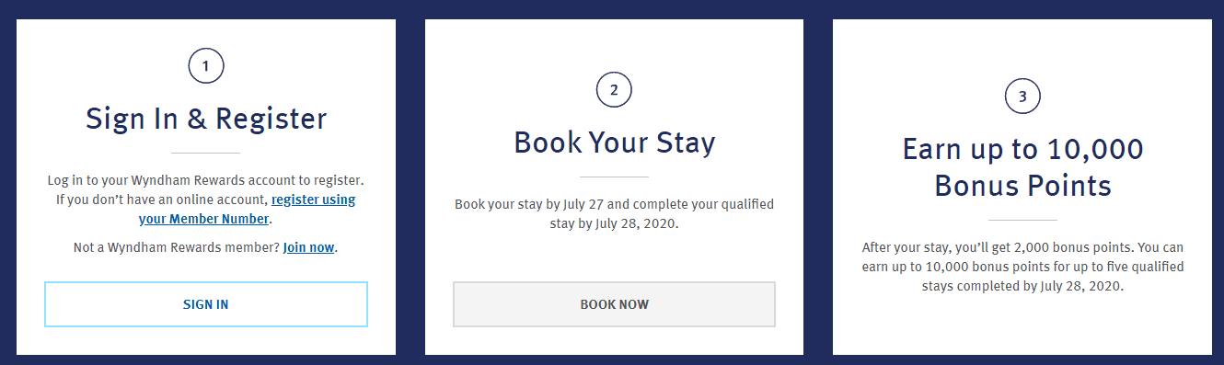The image size is (1224, 365).
Task: Select the BOOK NOW button
Action: (x=614, y=304)
